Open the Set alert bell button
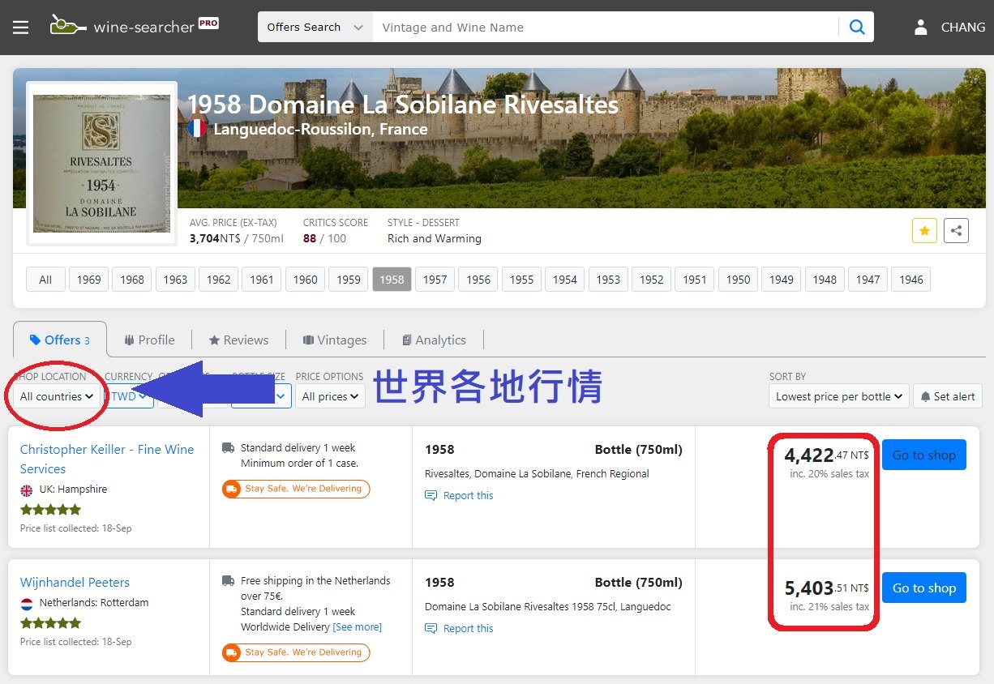The width and height of the screenshot is (994, 684). 947,396
